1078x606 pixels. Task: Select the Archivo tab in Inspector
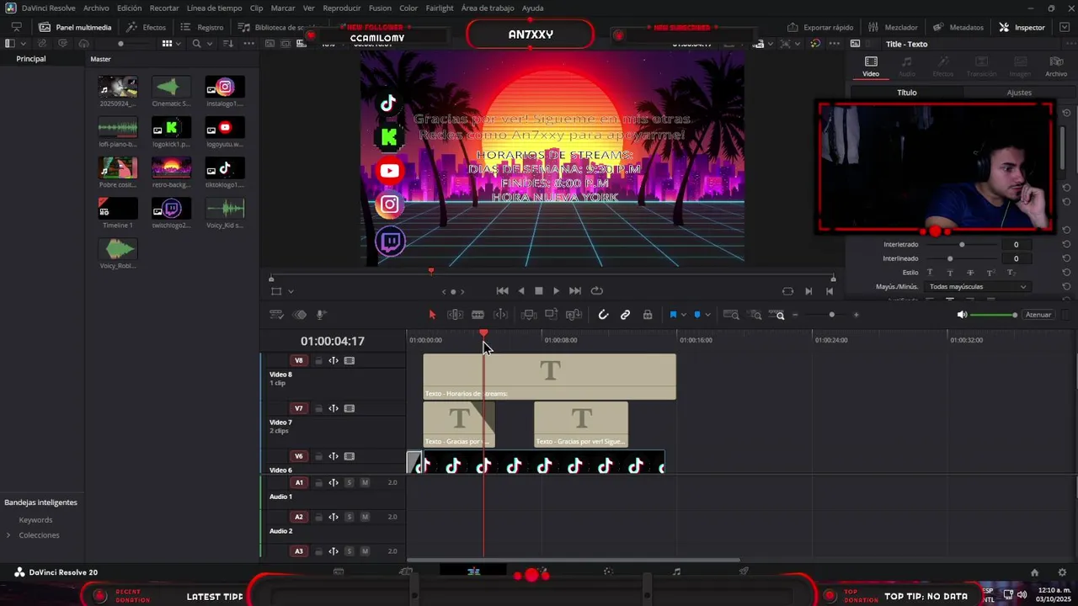[x=1056, y=66]
